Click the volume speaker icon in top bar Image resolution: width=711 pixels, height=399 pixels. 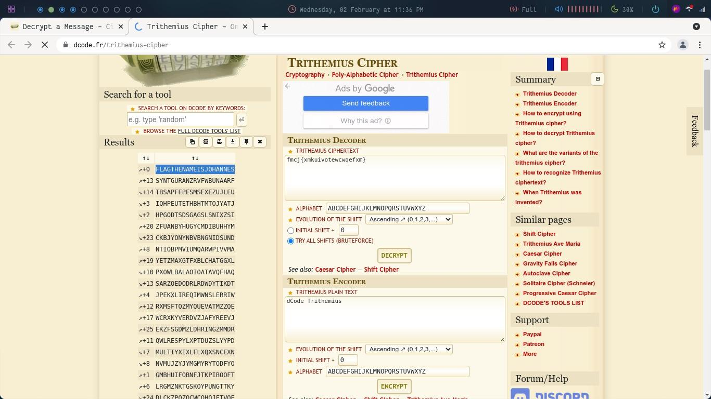click(558, 9)
